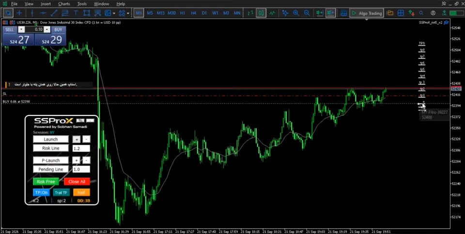465x234 pixels.
Task: Toggle chart auto scroll
Action: 319,13
